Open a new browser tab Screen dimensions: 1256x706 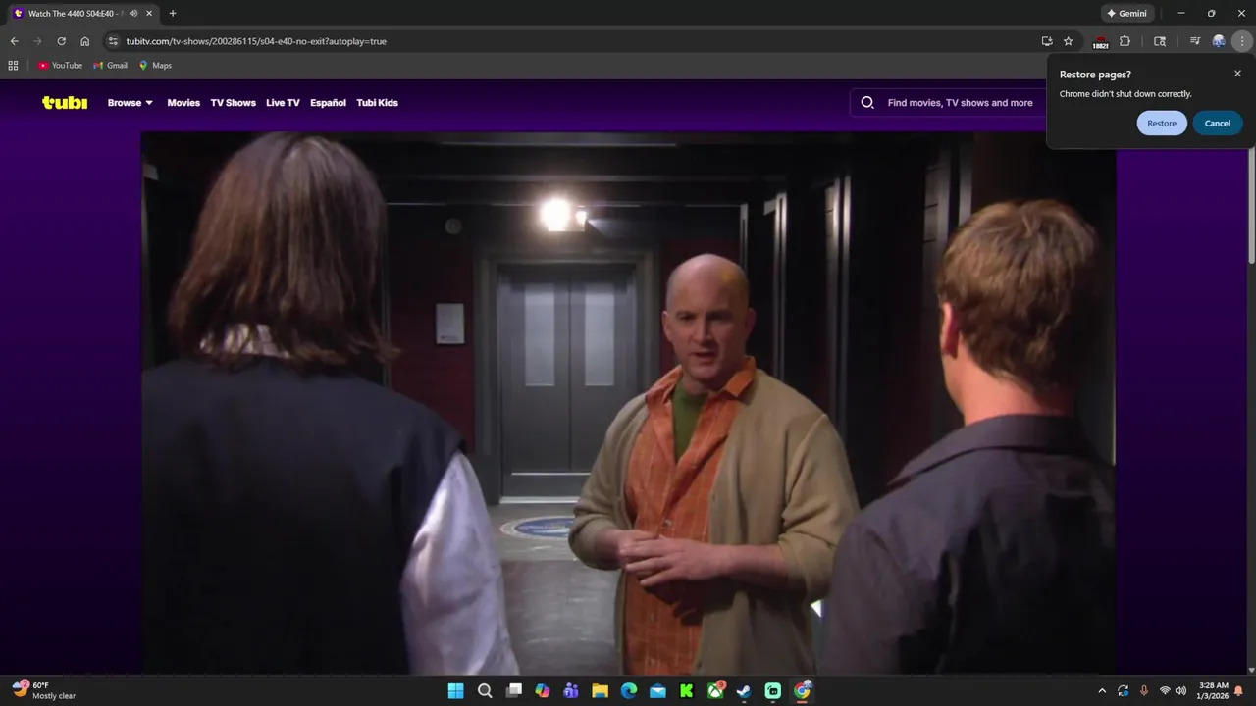point(173,13)
